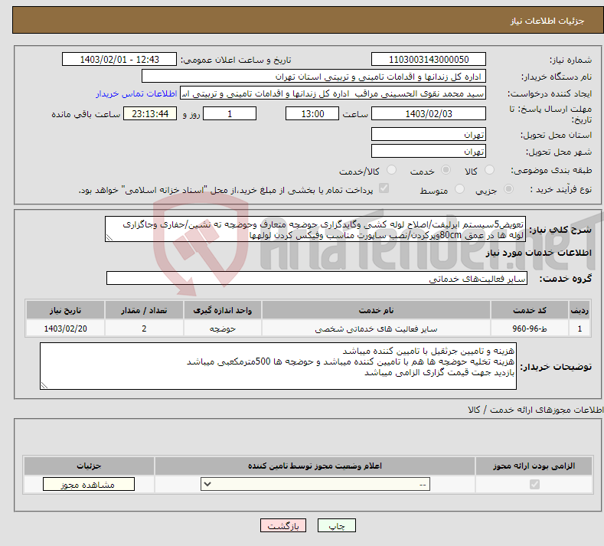Click the resize handle of the need description box
The width and height of the screenshot is (604, 546).
click(109, 237)
